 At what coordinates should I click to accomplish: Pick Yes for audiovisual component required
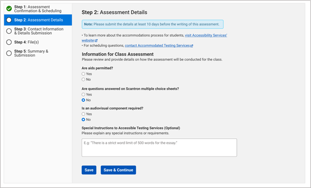coord(83,114)
